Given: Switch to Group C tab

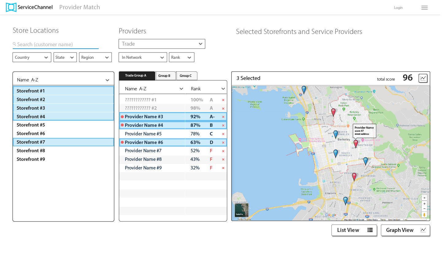Looking at the screenshot, I should pyautogui.click(x=187, y=76).
